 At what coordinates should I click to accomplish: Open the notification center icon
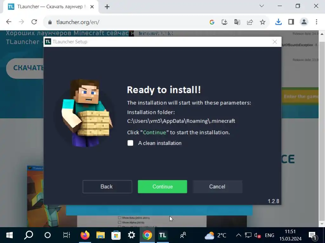coord(313,235)
